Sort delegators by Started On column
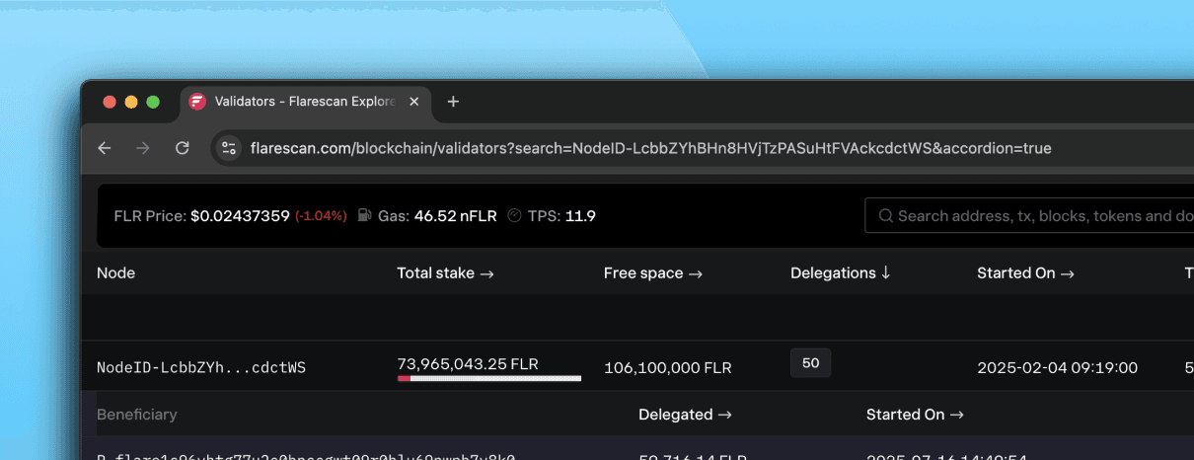This screenshot has height=460, width=1194. pos(915,415)
